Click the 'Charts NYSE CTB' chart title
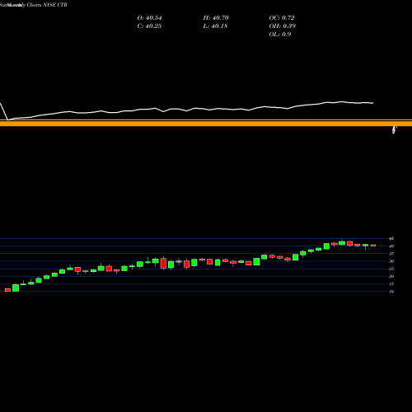Screen dimensions: 412x412 click(47, 5)
